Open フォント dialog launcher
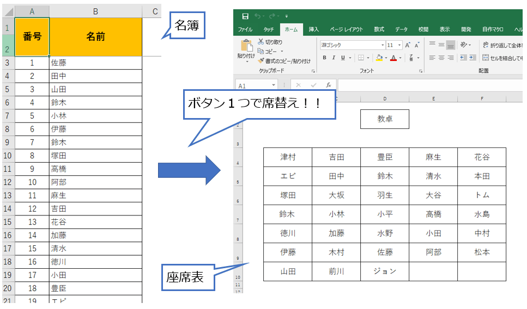The width and height of the screenshot is (527, 309). [x=421, y=71]
